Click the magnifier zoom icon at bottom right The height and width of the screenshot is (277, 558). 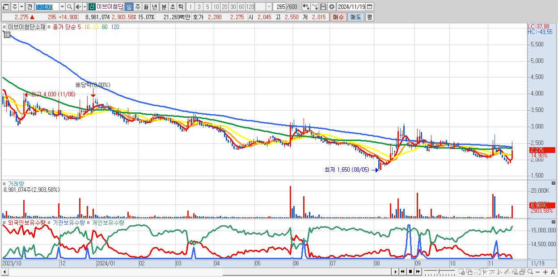point(530,272)
